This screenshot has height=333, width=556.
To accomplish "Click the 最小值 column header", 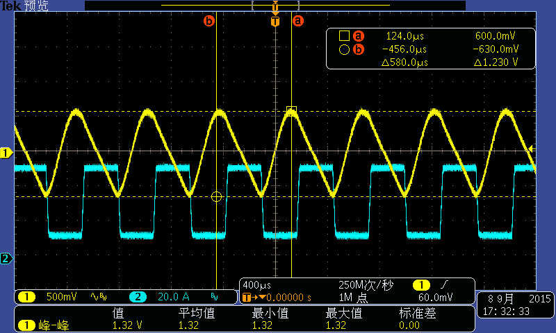I will [270, 313].
